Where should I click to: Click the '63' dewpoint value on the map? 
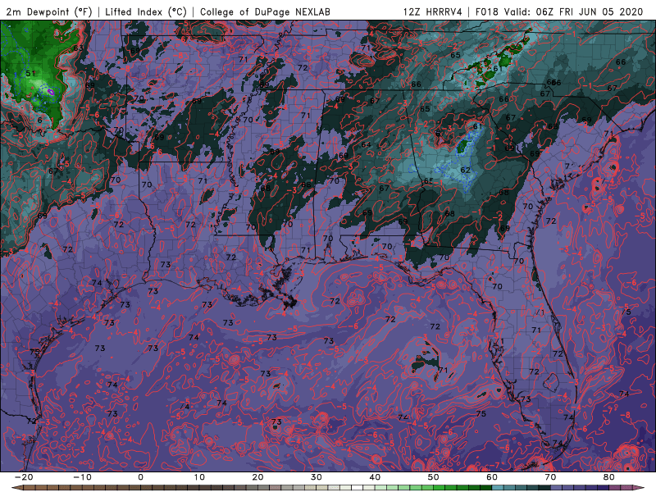78,48
